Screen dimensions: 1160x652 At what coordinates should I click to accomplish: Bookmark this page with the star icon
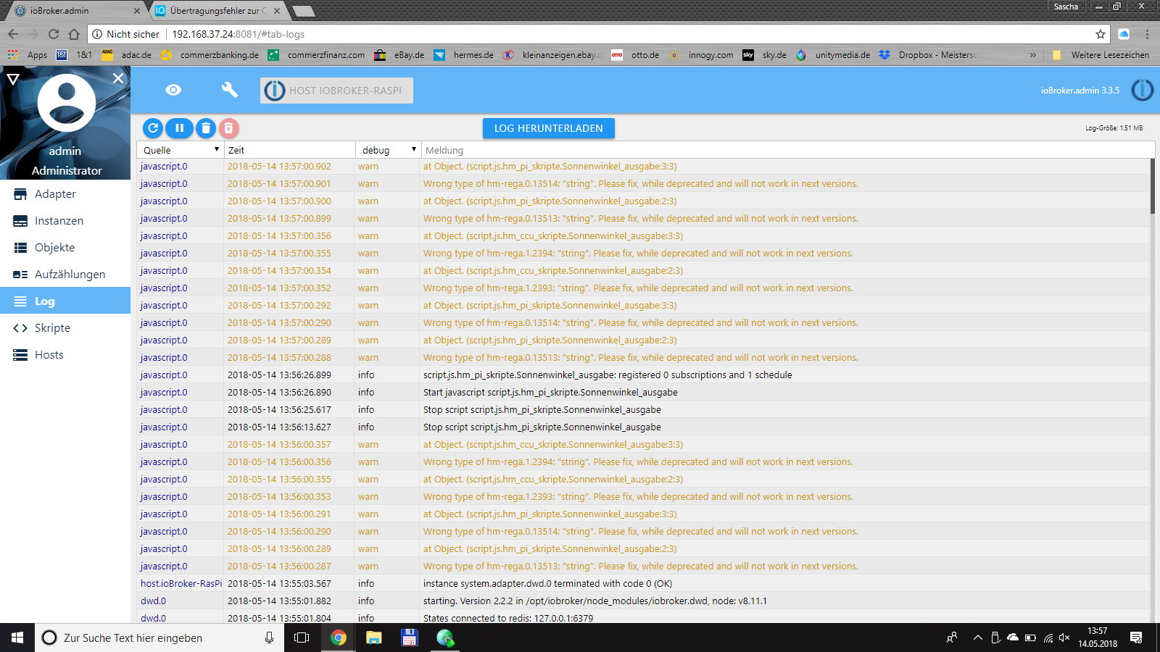(1101, 34)
